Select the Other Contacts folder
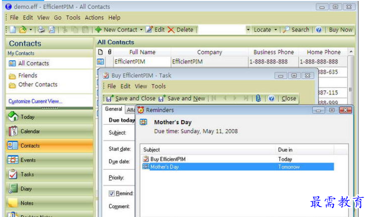 coord(33,85)
